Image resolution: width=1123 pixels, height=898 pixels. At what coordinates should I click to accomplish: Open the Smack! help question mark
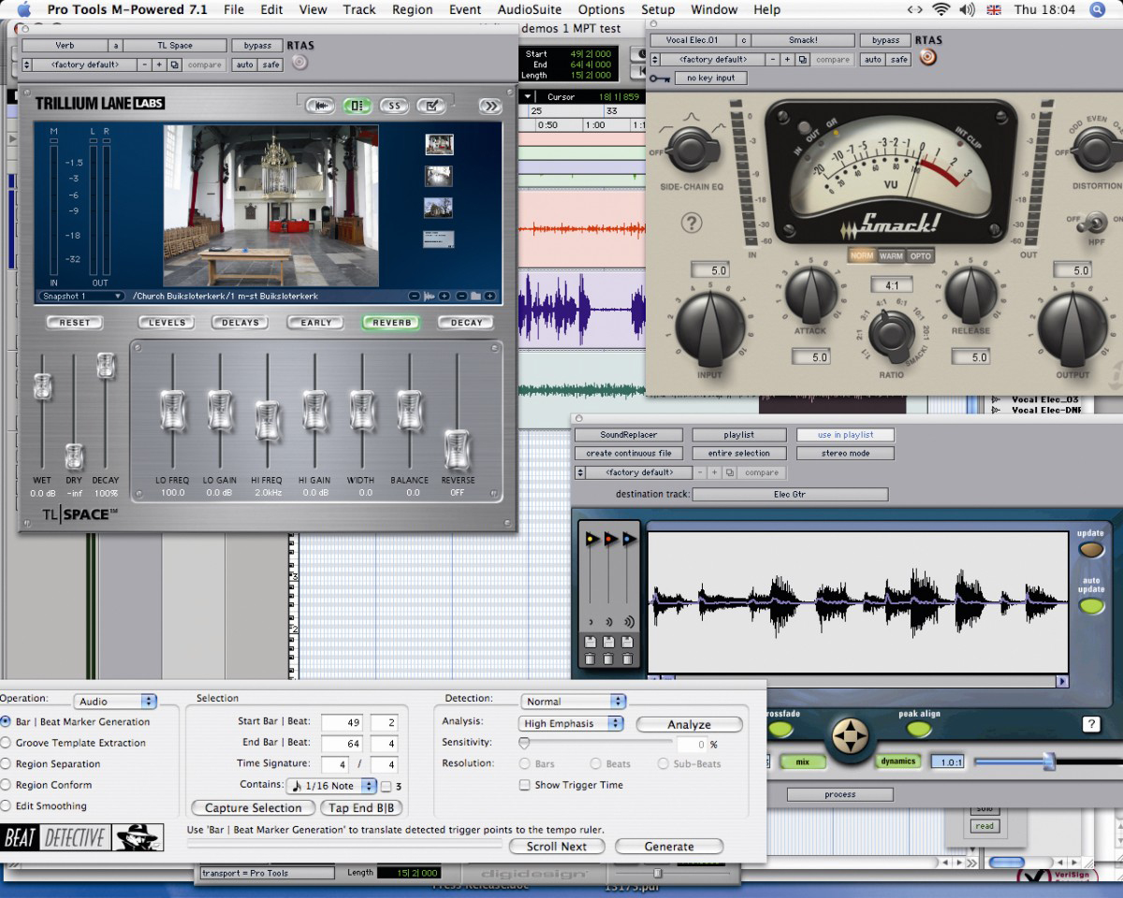692,223
